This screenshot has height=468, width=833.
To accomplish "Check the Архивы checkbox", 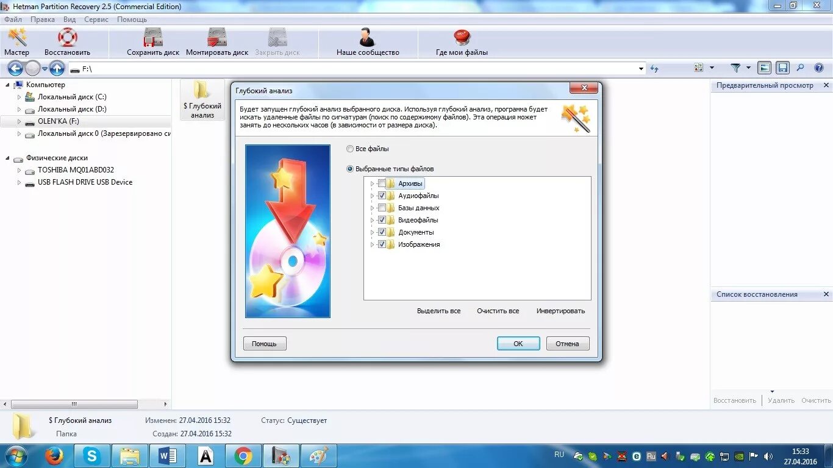I will (382, 183).
